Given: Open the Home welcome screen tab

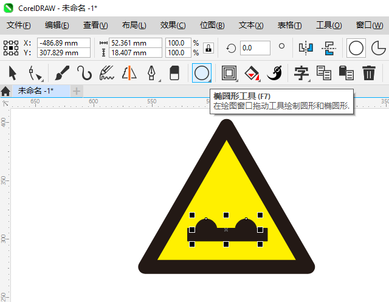Looking at the screenshot, I should tap(5, 91).
